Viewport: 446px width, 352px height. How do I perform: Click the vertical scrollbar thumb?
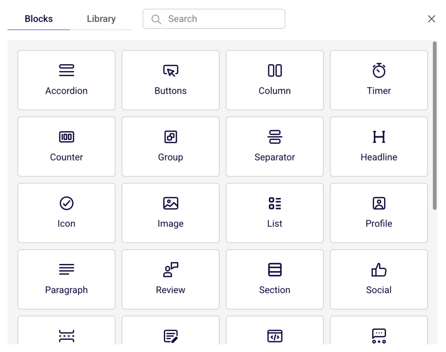pyautogui.click(x=435, y=126)
